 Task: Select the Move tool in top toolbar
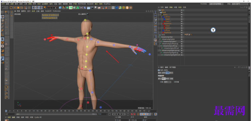click(15, 8)
